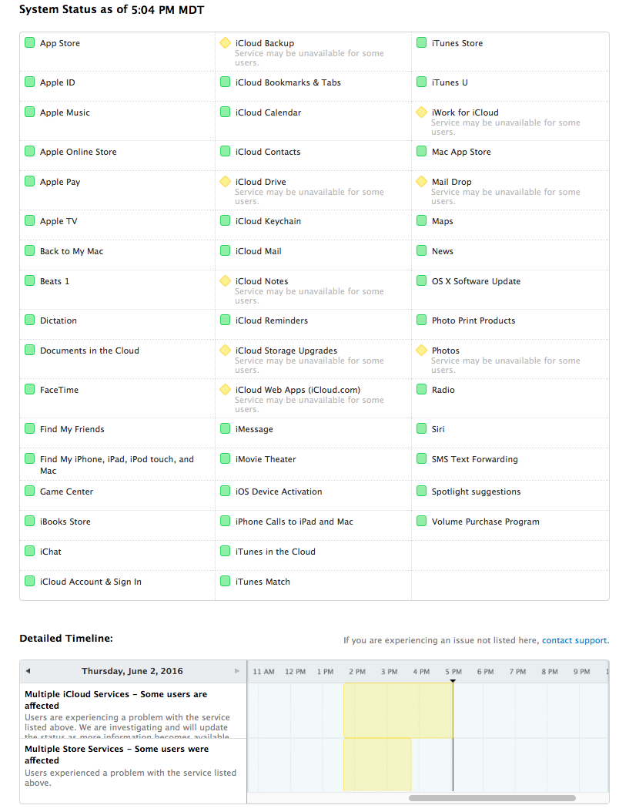Click the yellow iCloud Services outage bar

click(397, 710)
